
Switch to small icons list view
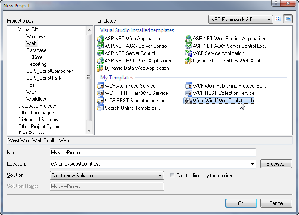[x=288, y=19]
